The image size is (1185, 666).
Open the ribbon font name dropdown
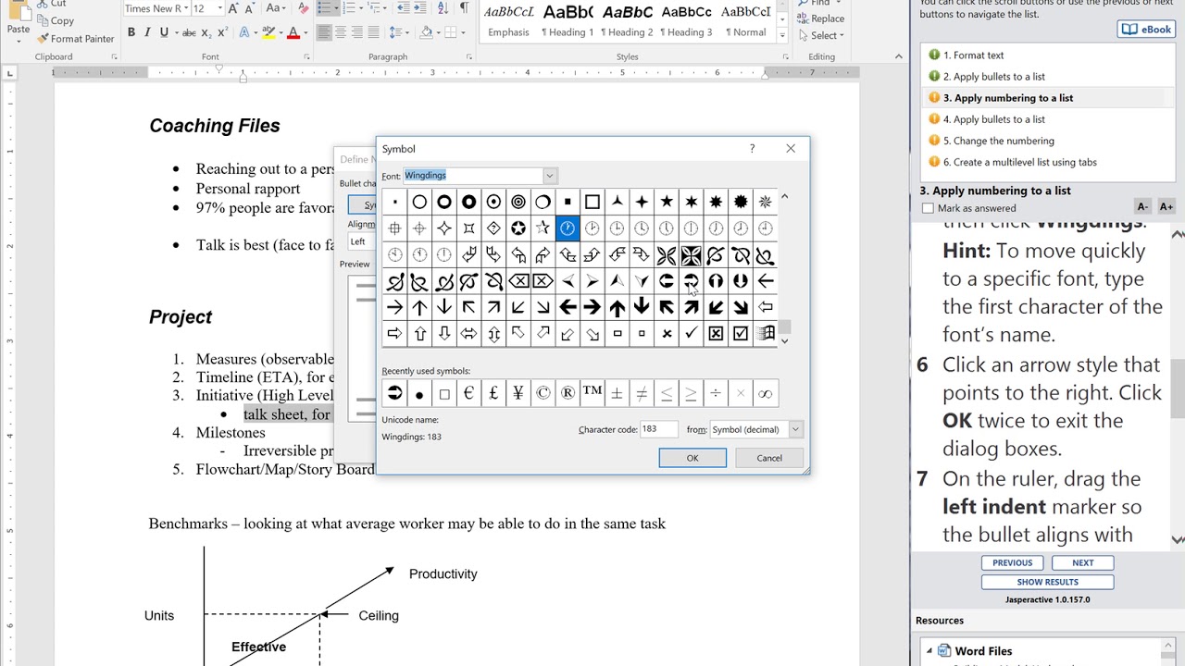[184, 8]
